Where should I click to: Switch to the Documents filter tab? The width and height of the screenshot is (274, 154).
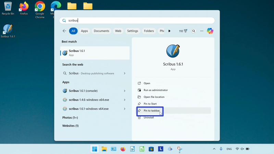(101, 31)
